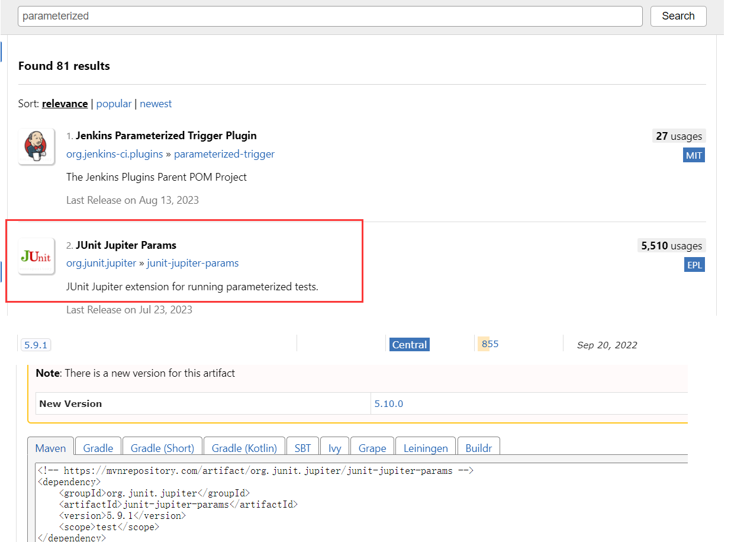Sort results by relevance

(65, 104)
